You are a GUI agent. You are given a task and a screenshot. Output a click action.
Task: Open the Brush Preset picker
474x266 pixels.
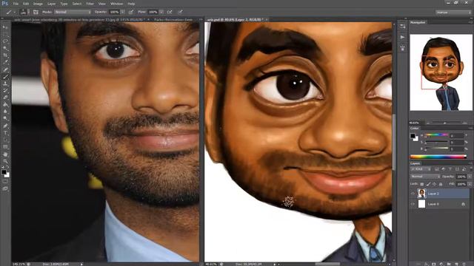24,12
